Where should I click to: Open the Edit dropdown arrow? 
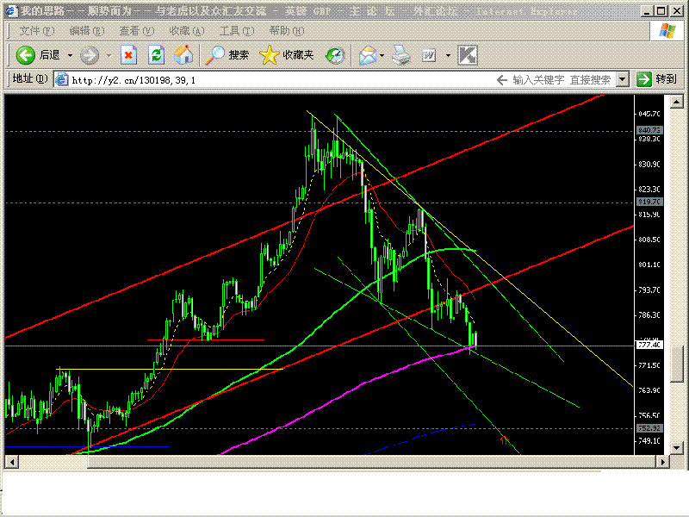448,56
